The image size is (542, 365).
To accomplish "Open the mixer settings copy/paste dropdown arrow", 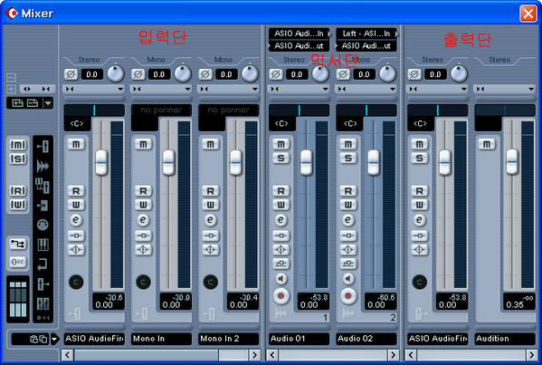I will click(x=54, y=339).
